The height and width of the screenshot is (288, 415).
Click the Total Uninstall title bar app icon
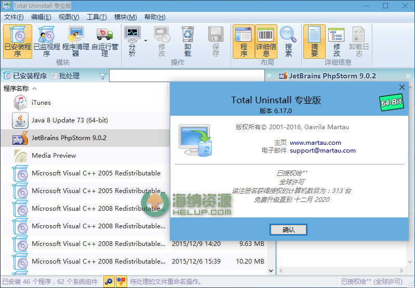(x=7, y=5)
